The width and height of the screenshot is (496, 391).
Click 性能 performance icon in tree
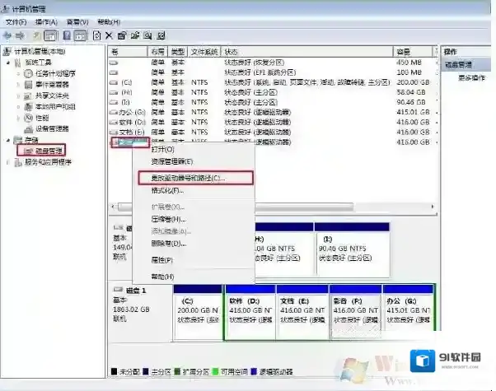click(x=29, y=117)
